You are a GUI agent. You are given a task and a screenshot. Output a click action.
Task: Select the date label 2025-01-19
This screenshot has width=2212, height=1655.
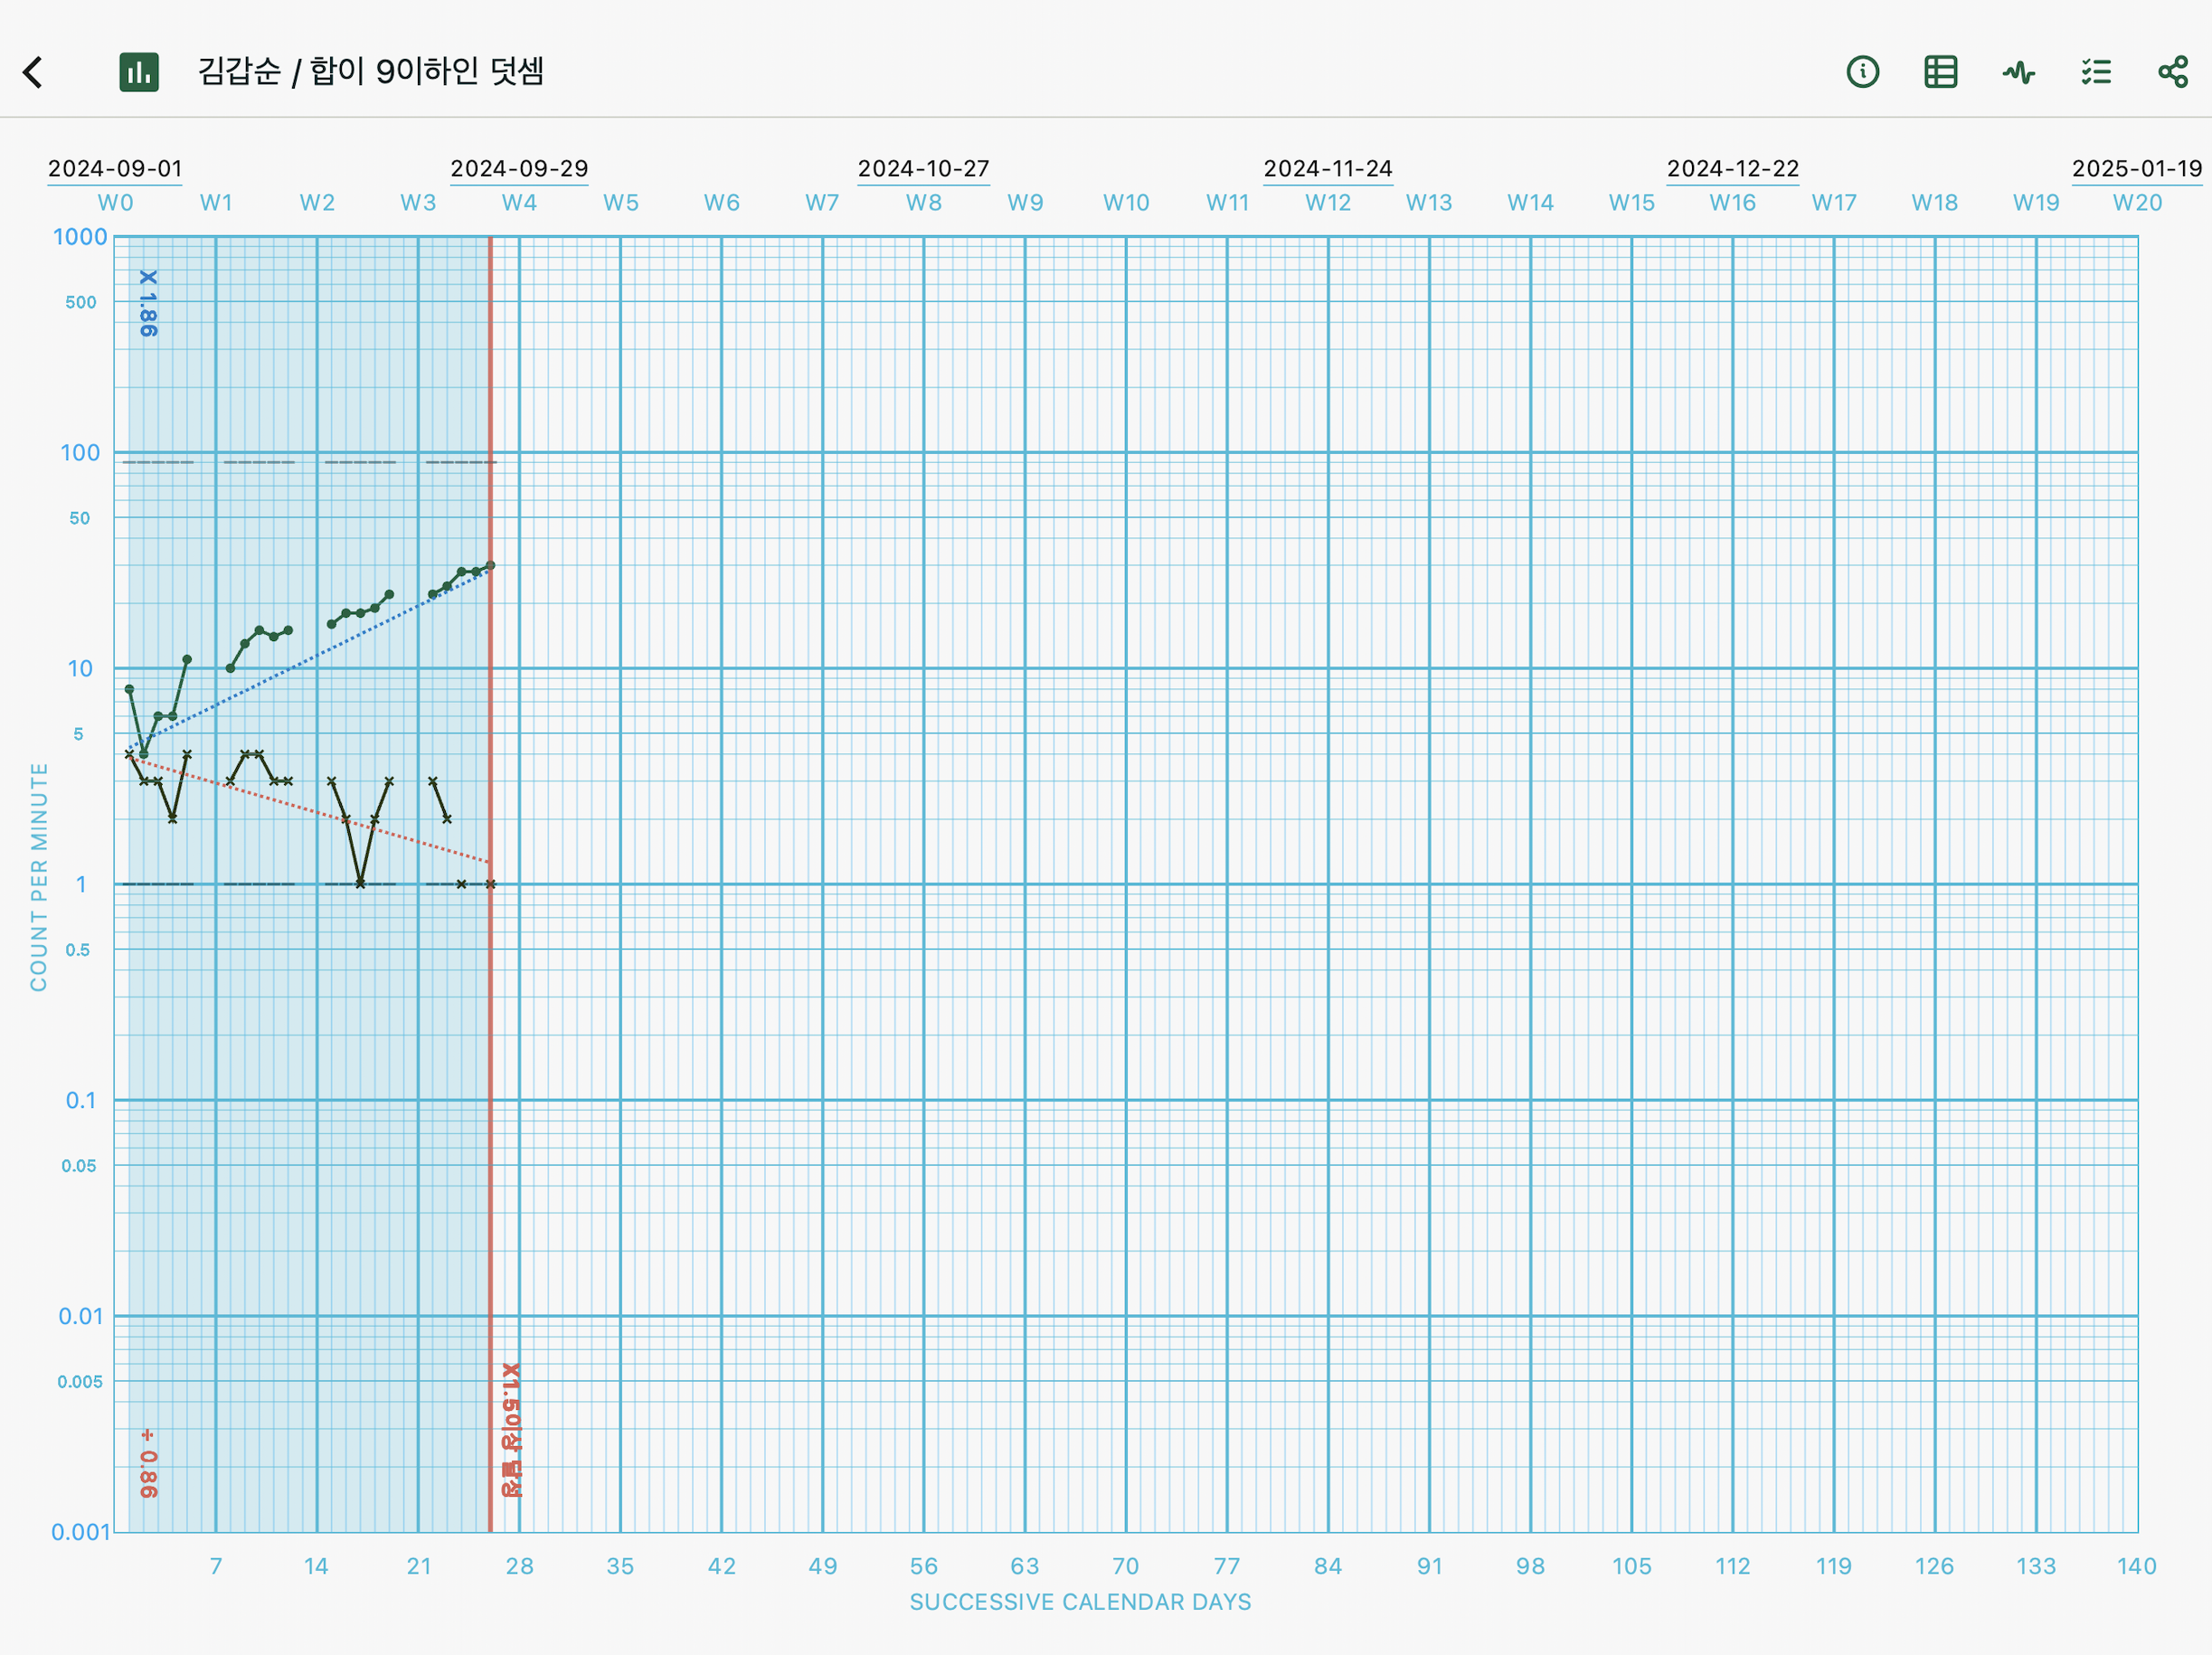coord(2137,168)
